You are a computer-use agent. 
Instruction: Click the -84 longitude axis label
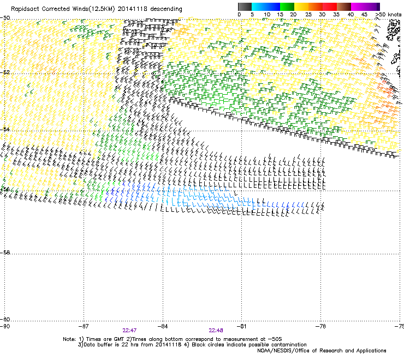pyautogui.click(x=163, y=326)
